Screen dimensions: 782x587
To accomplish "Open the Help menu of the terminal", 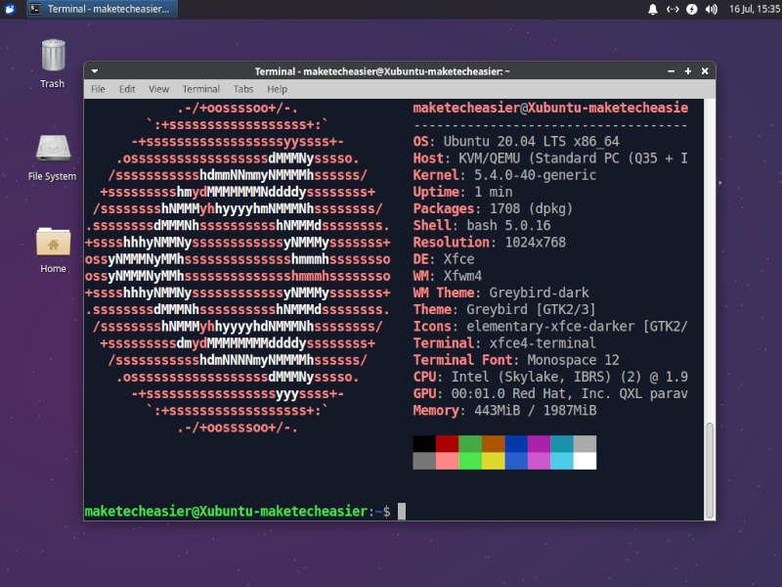I will (x=277, y=88).
